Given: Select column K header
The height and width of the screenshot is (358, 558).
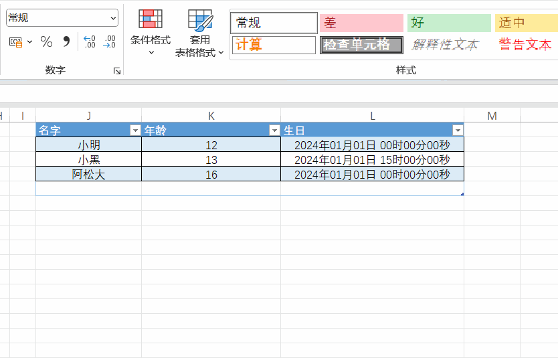Looking at the screenshot, I should [x=211, y=116].
